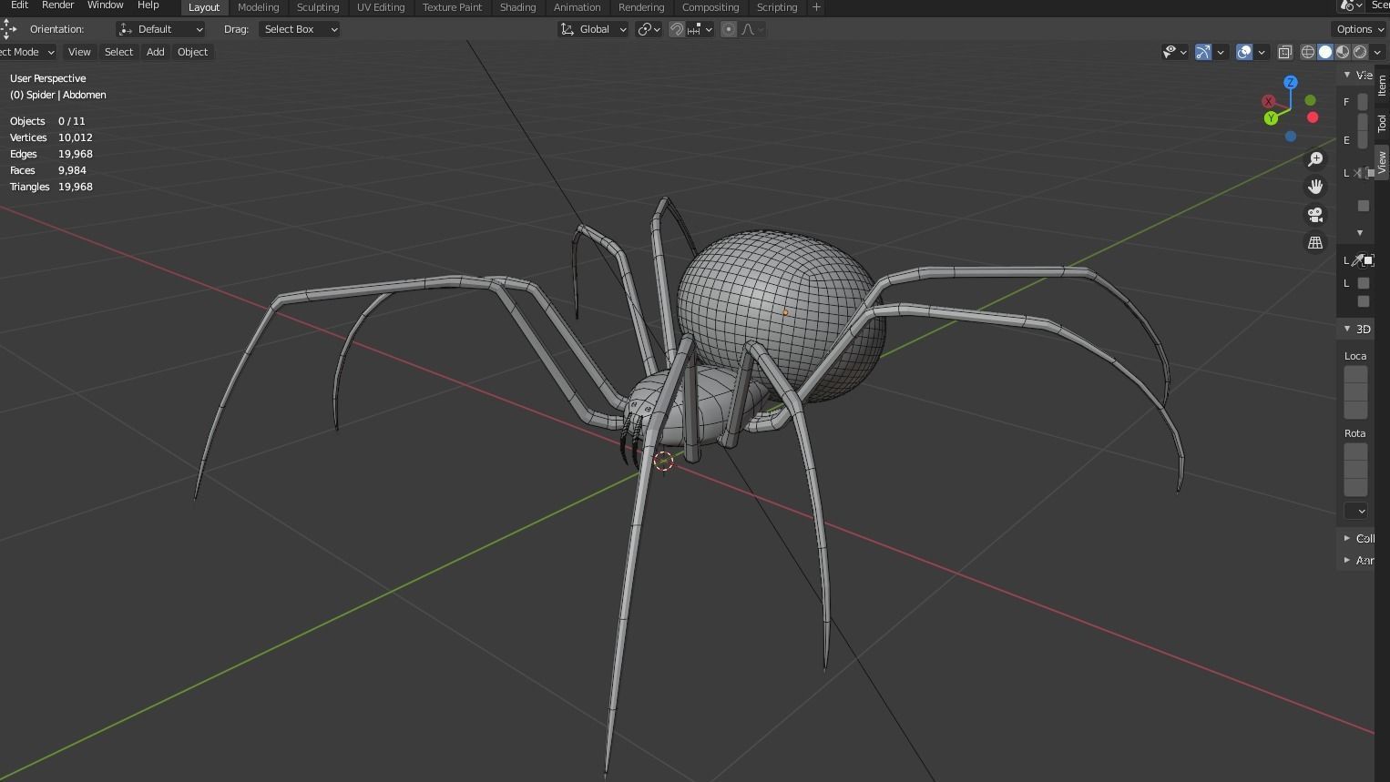
Task: Open the View sidebar tab
Action: point(1382,162)
